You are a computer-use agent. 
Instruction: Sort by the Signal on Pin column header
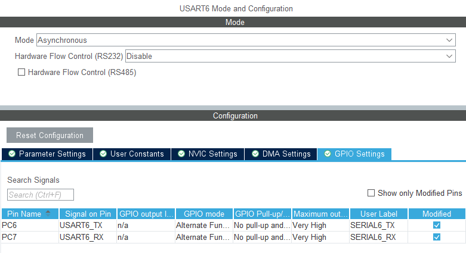pos(88,214)
